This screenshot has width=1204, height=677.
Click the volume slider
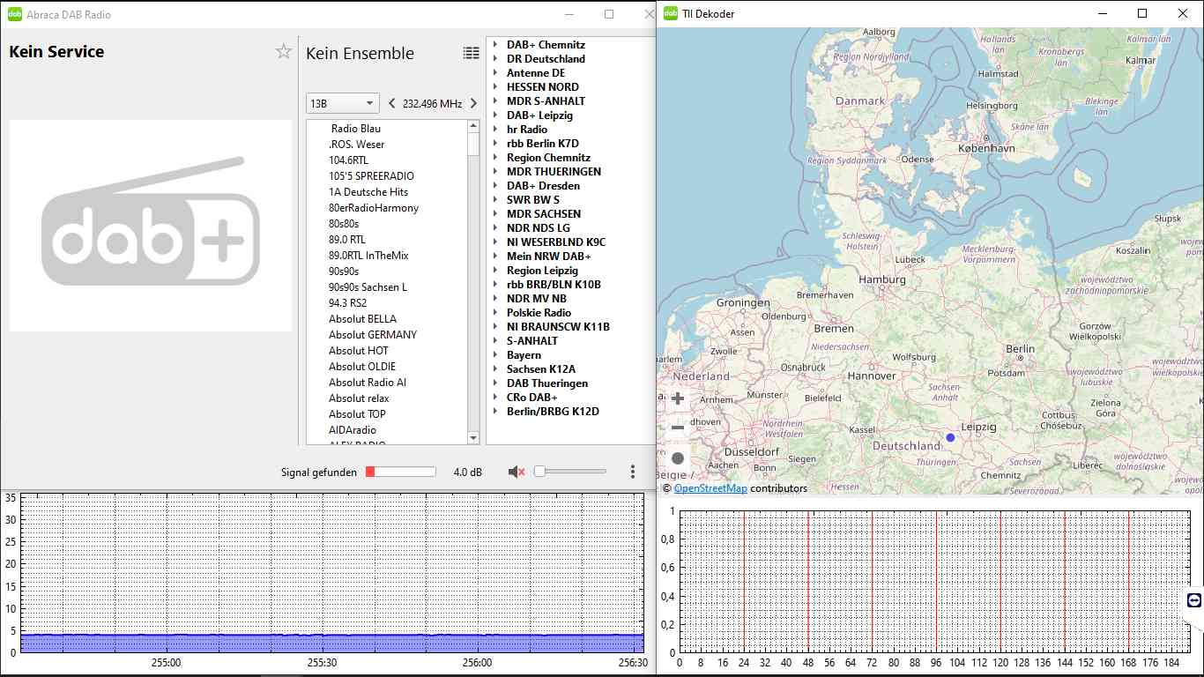570,472
